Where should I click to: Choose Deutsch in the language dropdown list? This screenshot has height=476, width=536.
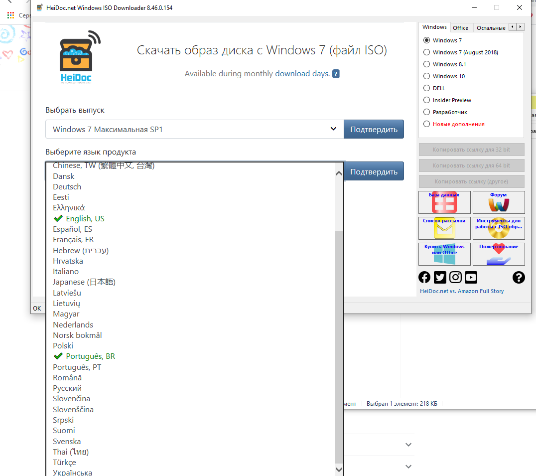click(67, 187)
